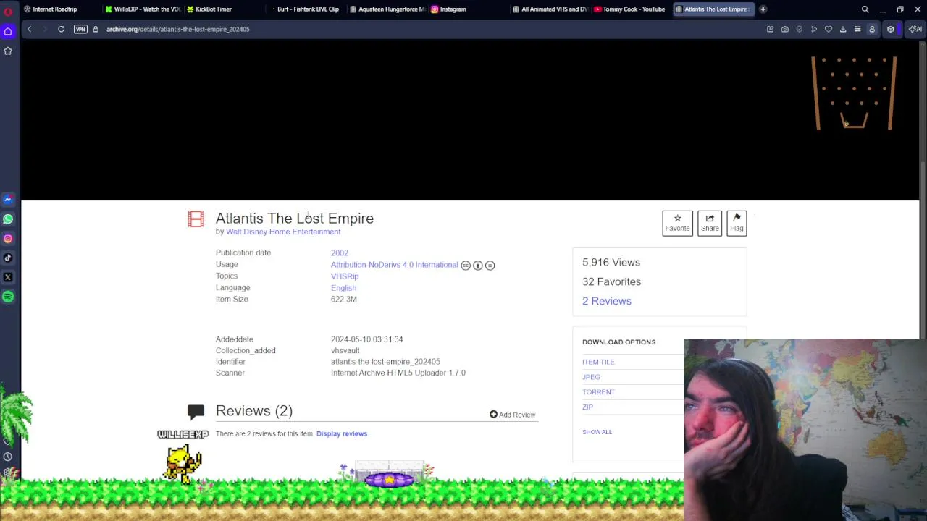927x521 pixels.
Task: Click the 2002 publication date link
Action: click(x=340, y=253)
